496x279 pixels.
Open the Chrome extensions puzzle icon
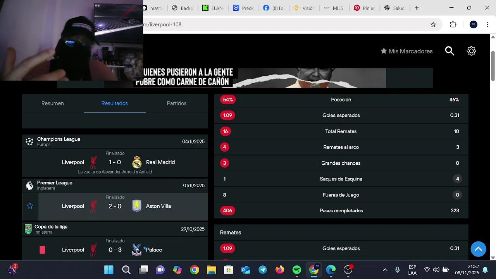click(453, 24)
